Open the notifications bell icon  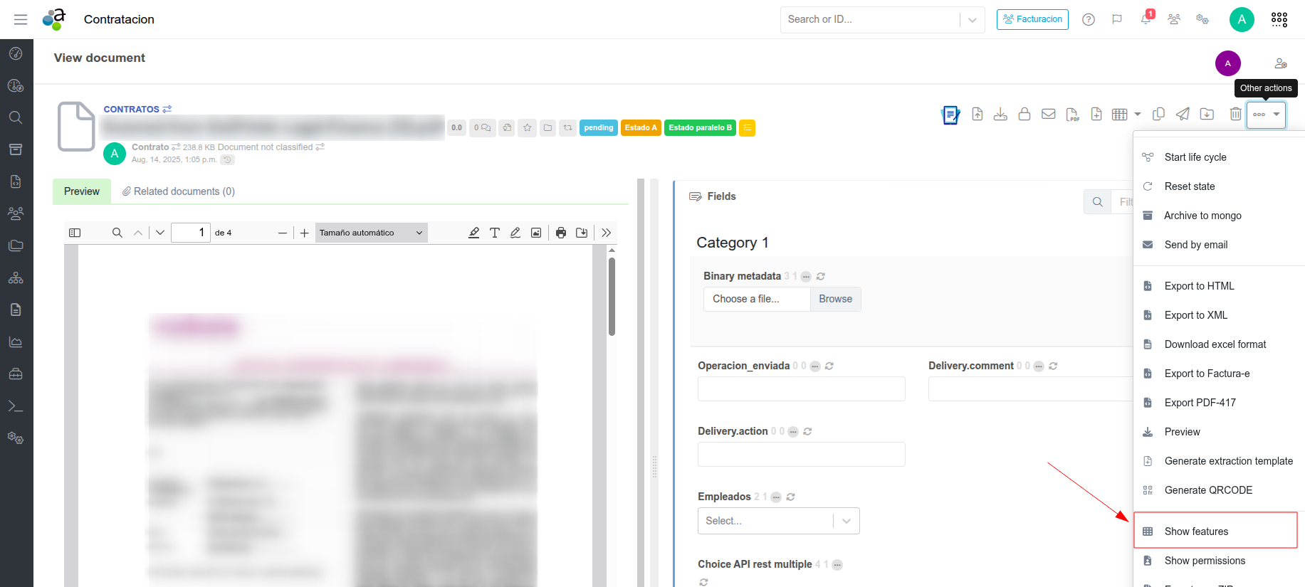click(1146, 19)
